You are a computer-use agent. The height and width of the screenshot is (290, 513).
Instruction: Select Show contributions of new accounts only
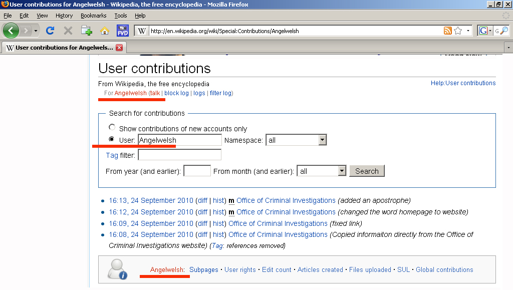click(112, 127)
